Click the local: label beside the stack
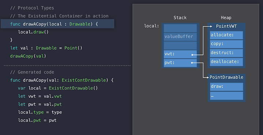This screenshot has width=263, height=135. click(152, 26)
